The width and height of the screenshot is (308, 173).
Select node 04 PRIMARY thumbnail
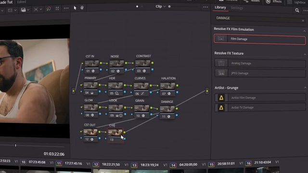pyautogui.click(x=90, y=86)
